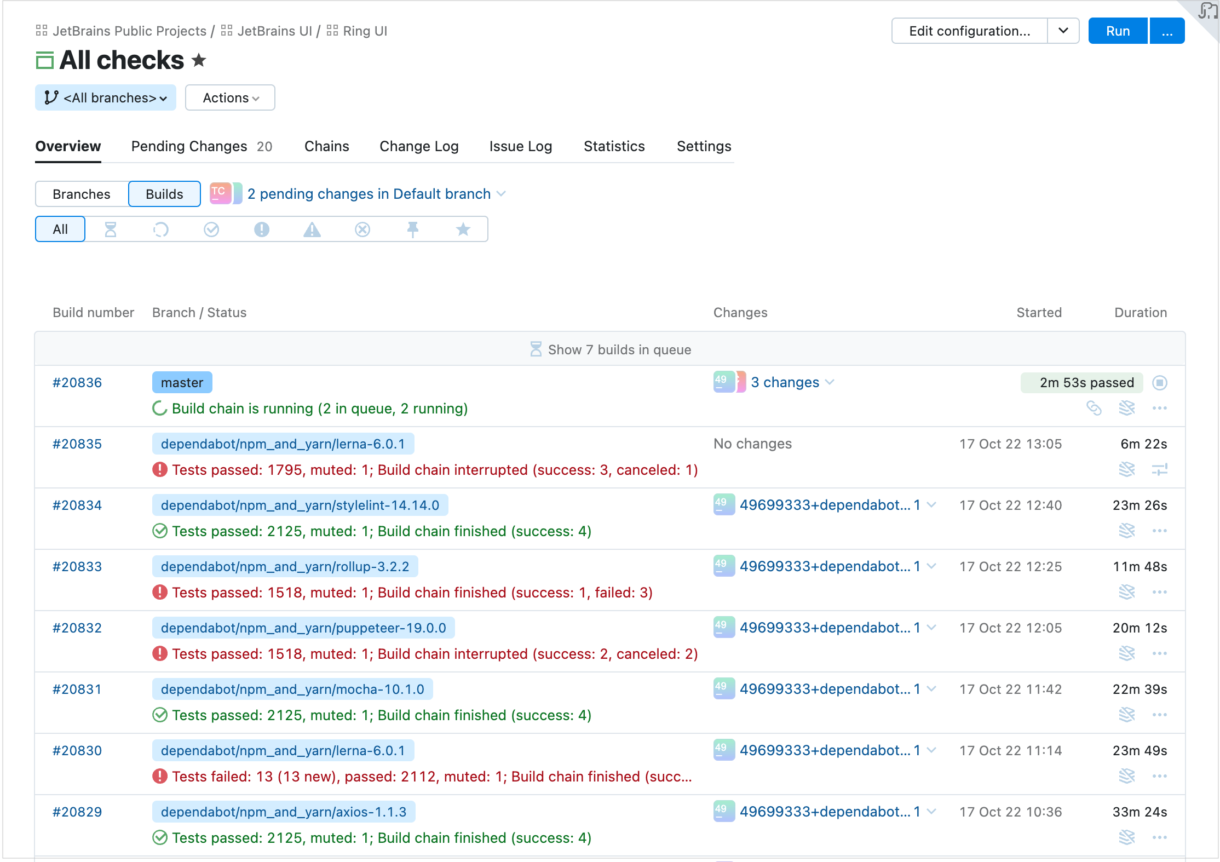Toggle favorite star next to All checks

[x=199, y=60]
